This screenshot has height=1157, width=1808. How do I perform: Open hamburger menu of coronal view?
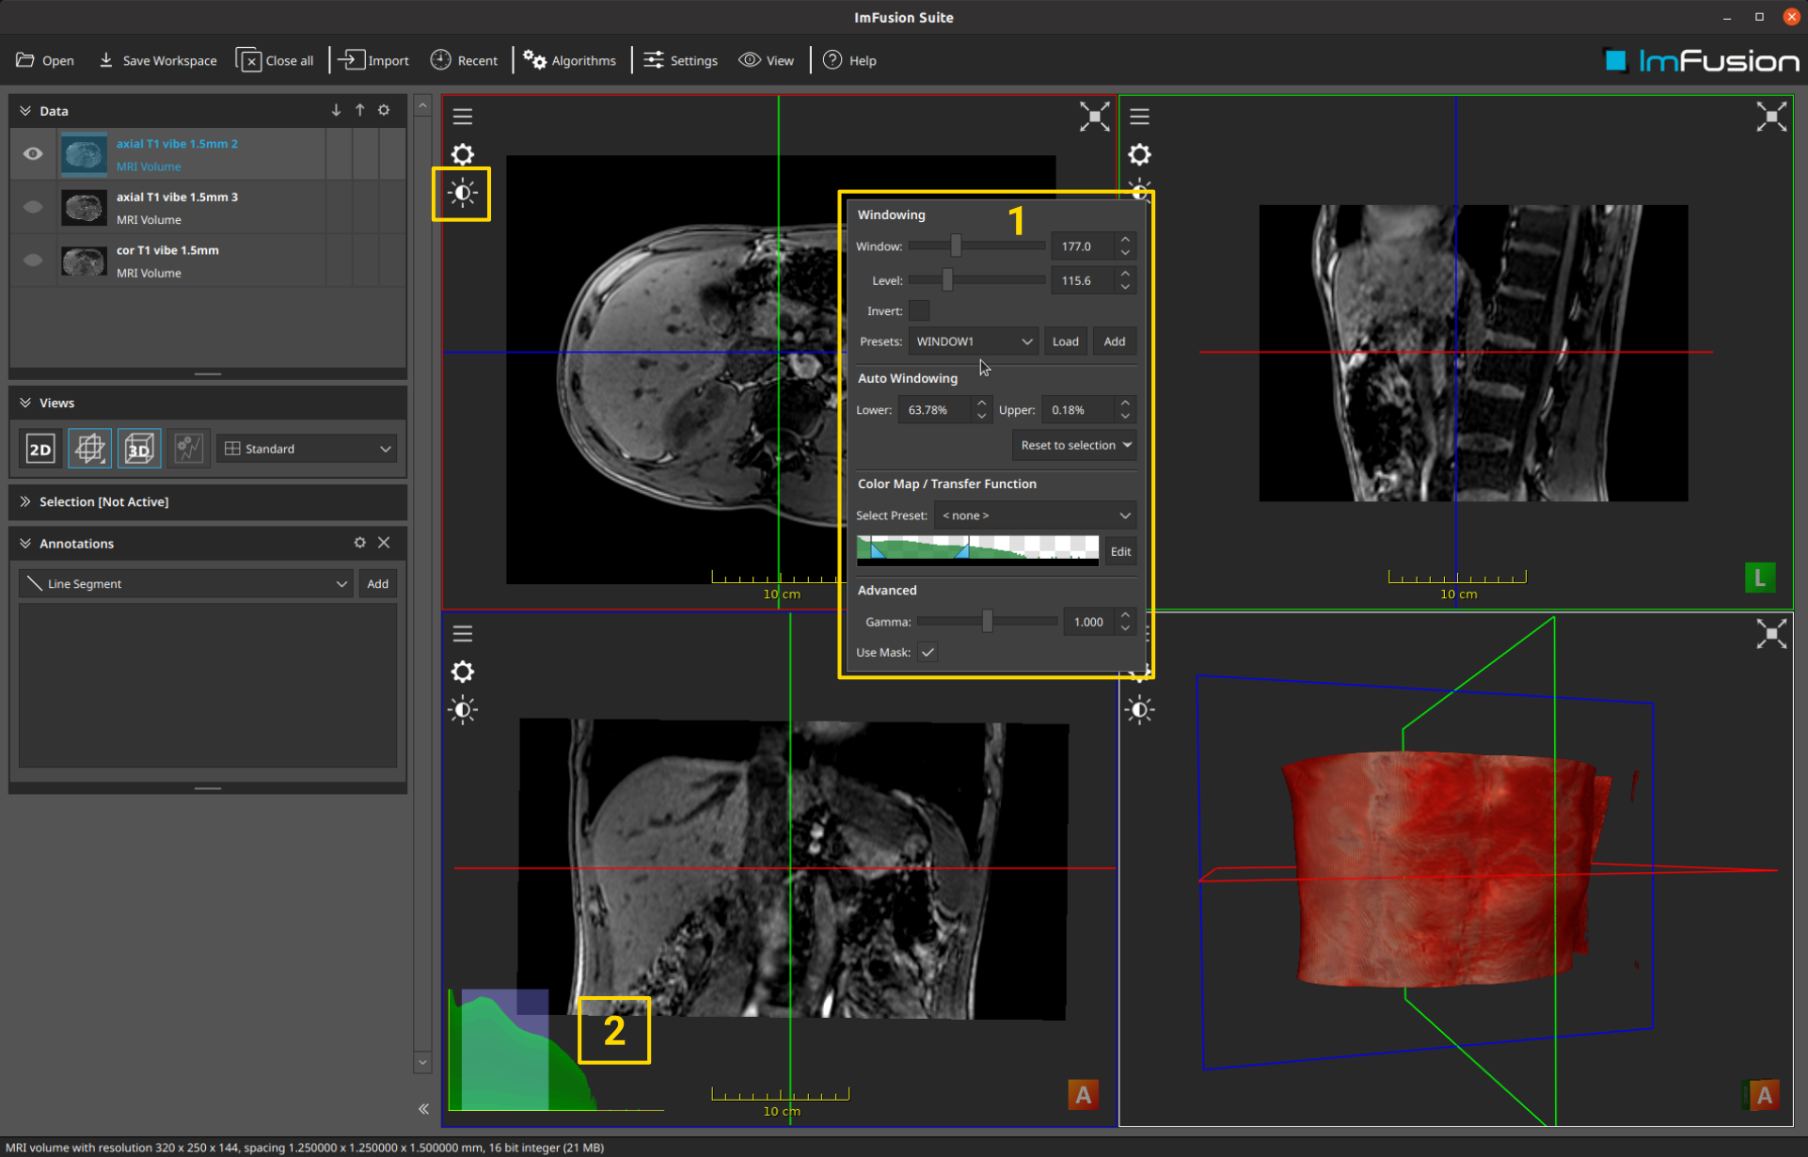pyautogui.click(x=462, y=634)
